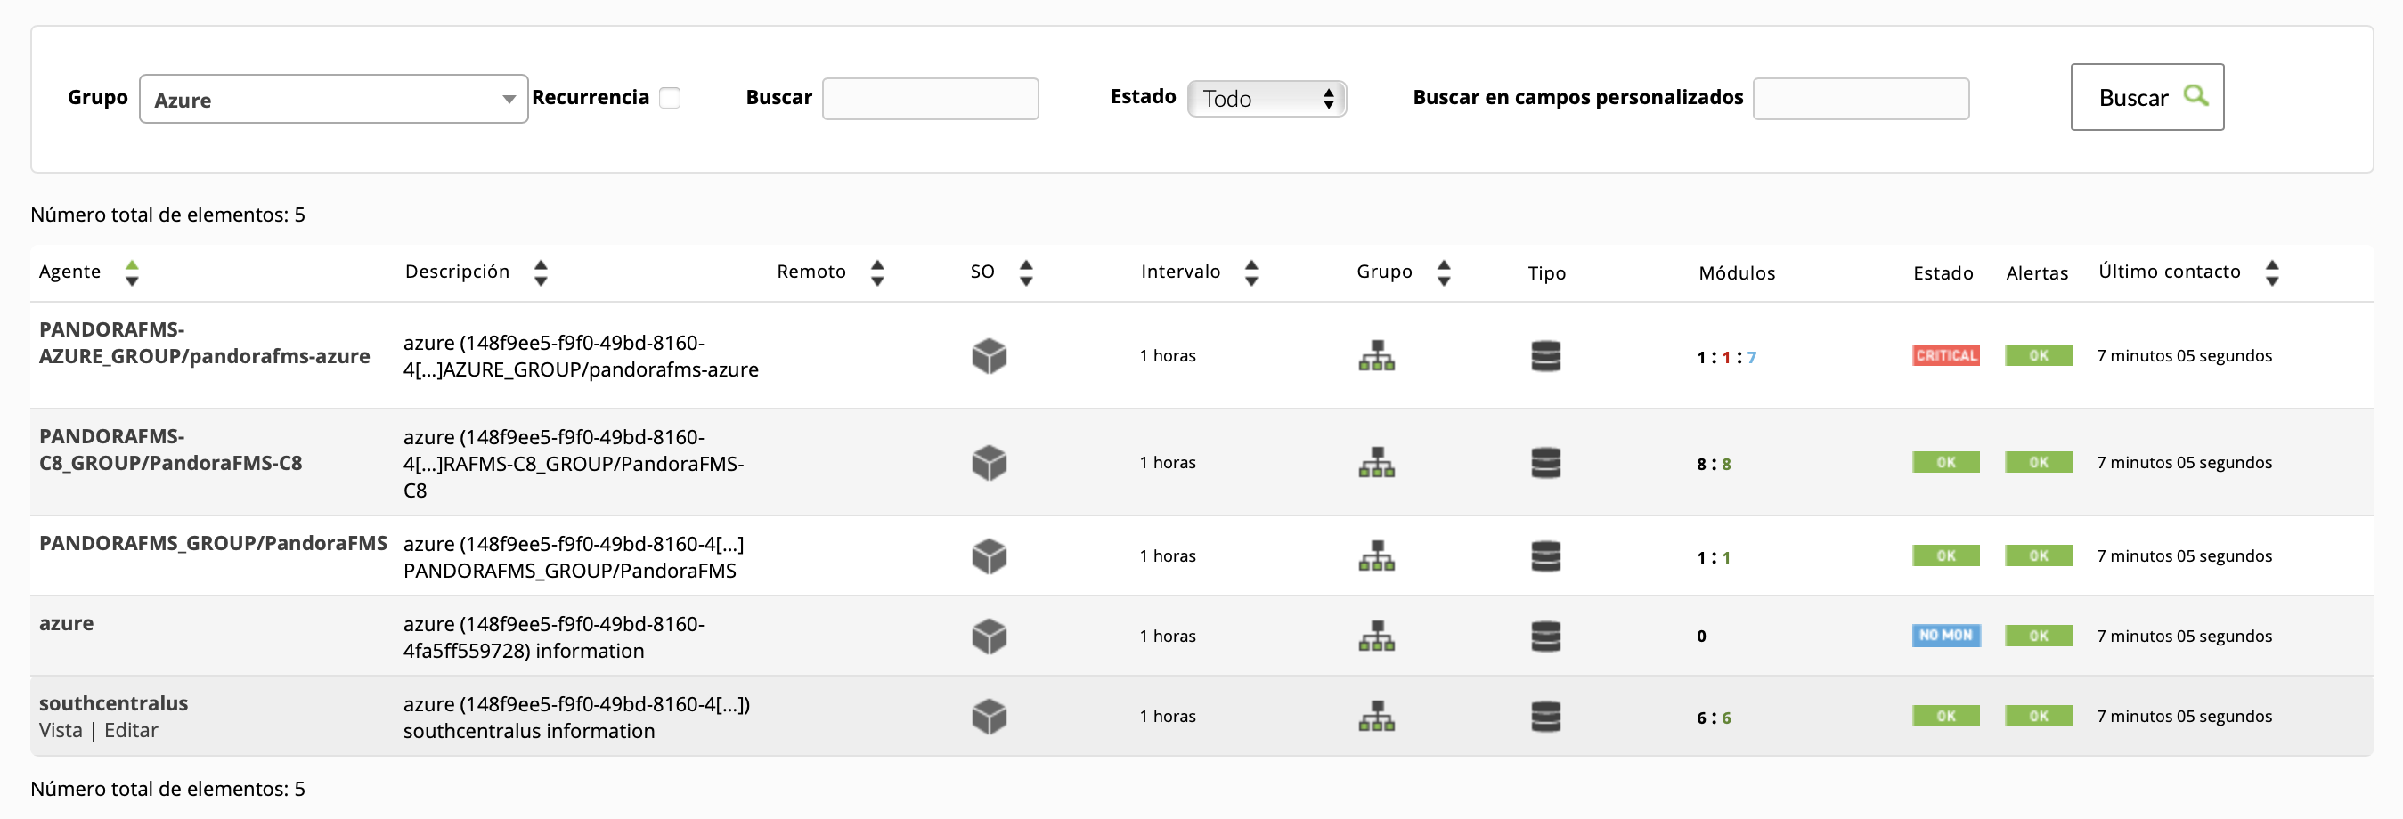
Task: Click type database icon in azure row
Action: (x=1545, y=637)
